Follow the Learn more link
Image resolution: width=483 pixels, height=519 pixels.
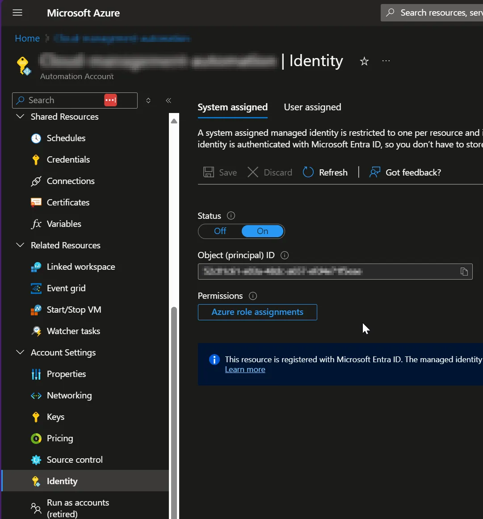pyautogui.click(x=245, y=369)
